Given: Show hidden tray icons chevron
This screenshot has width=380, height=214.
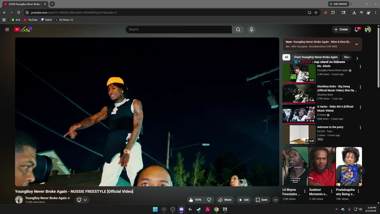Looking at the screenshot, I should click(336, 209).
